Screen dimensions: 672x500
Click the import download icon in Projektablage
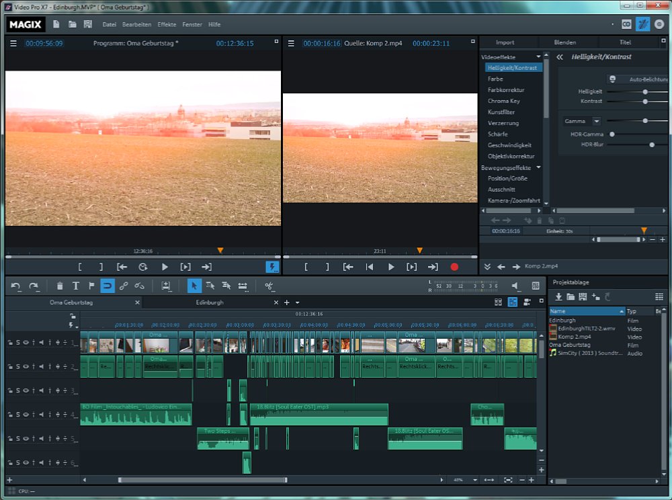(558, 296)
